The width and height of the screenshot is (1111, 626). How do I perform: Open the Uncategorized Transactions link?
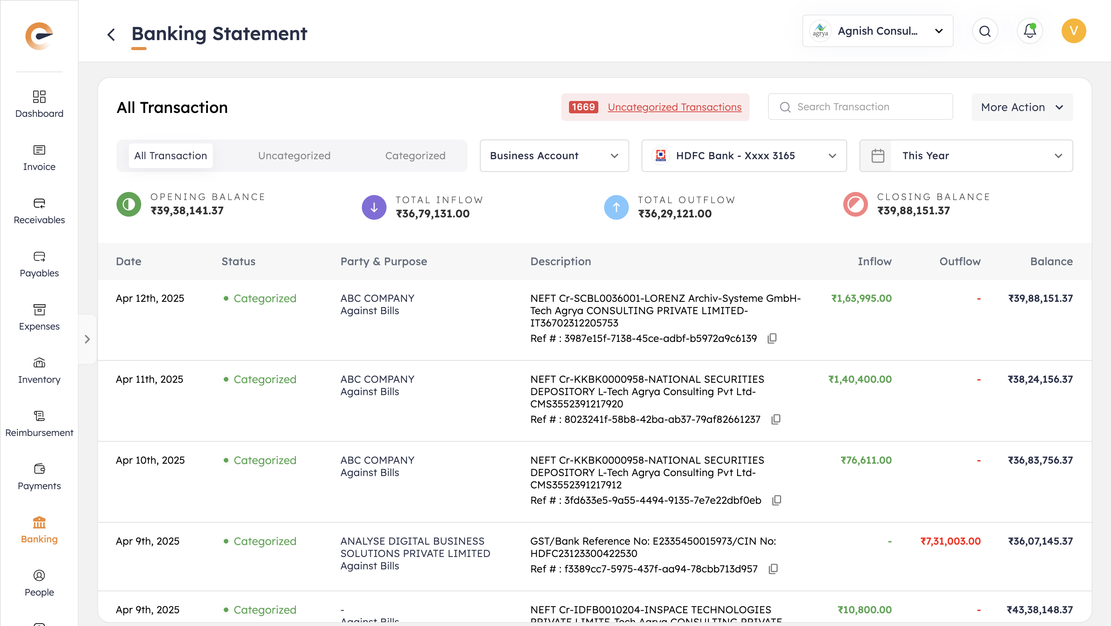(x=674, y=107)
